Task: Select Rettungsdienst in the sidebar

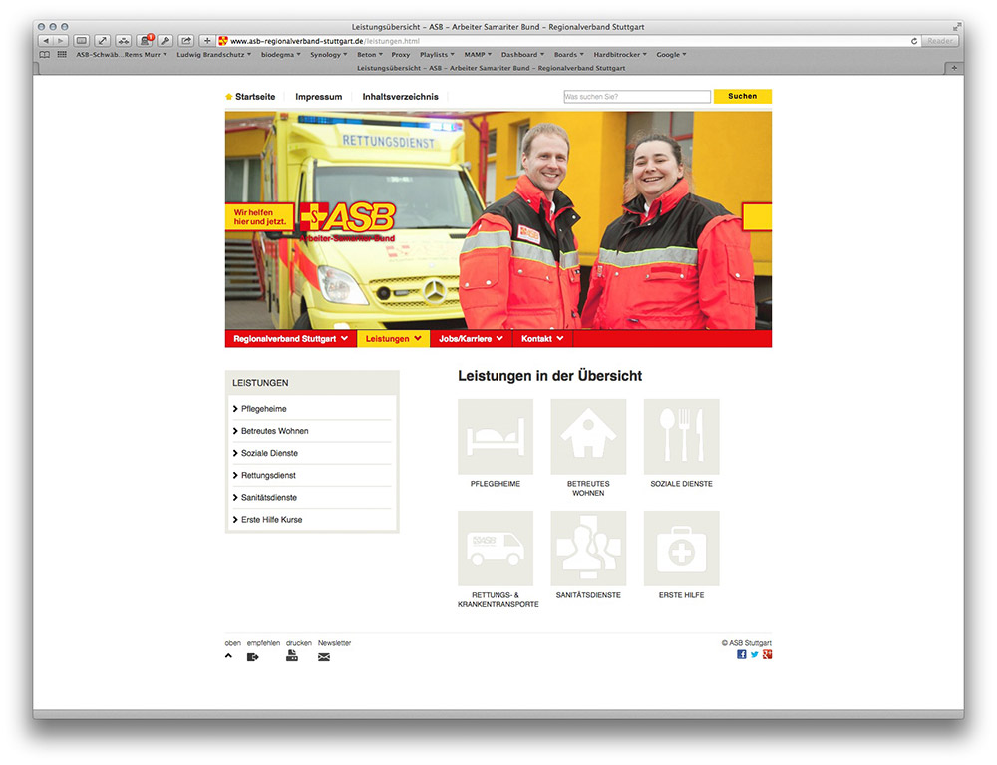Action: pos(311,476)
